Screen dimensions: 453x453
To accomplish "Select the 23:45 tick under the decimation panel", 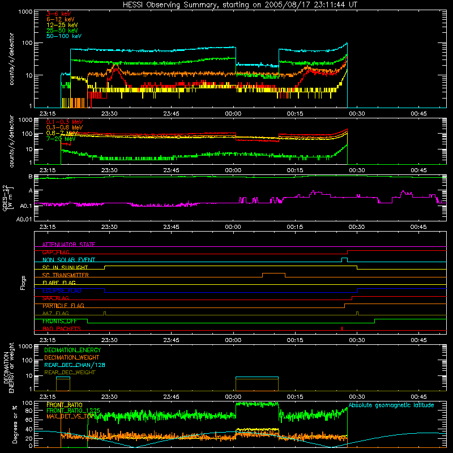I will [171, 397].
